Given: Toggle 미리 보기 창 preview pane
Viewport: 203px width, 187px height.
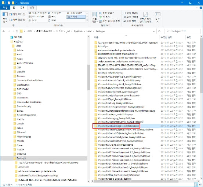Looking at the screenshot, I should click(x=17, y=14).
